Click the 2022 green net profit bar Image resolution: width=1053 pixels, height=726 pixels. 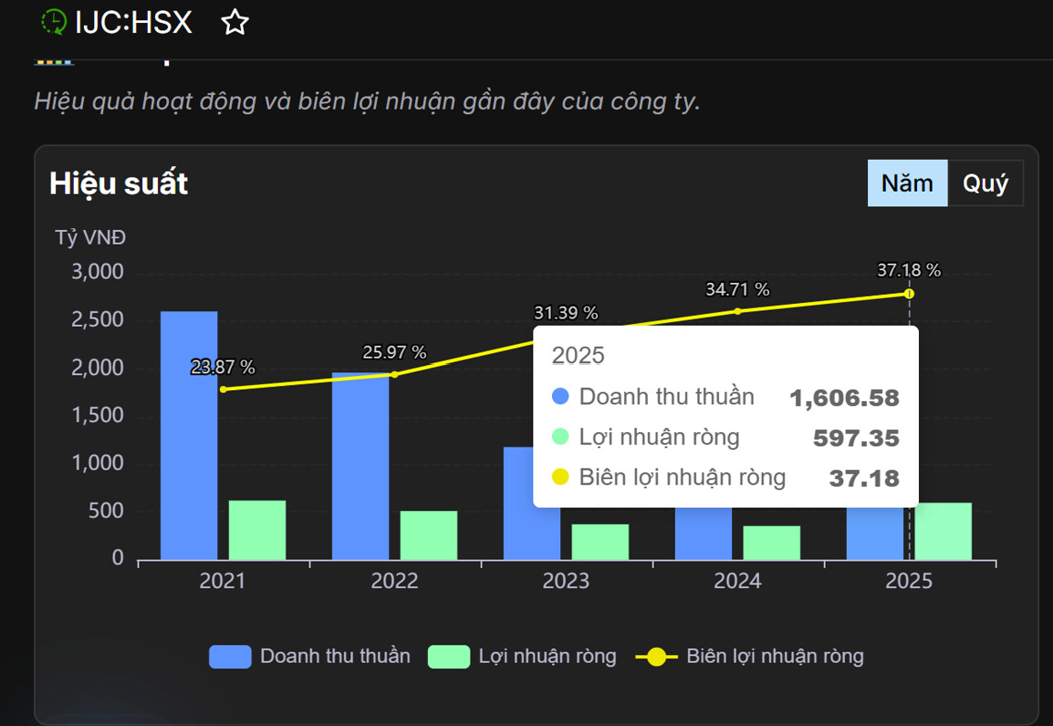(x=429, y=535)
